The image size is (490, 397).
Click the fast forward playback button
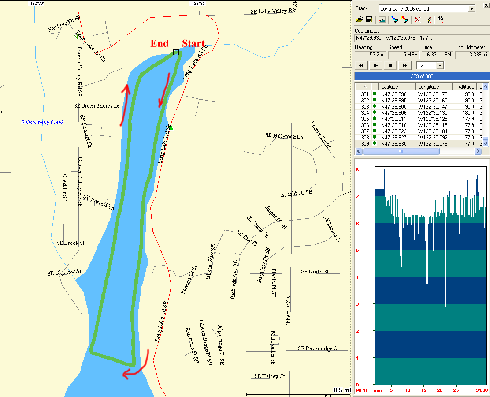[404, 66]
